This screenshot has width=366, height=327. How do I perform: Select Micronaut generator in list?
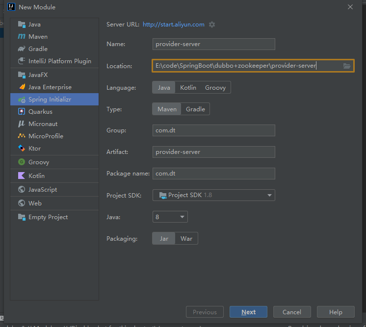click(x=54, y=124)
